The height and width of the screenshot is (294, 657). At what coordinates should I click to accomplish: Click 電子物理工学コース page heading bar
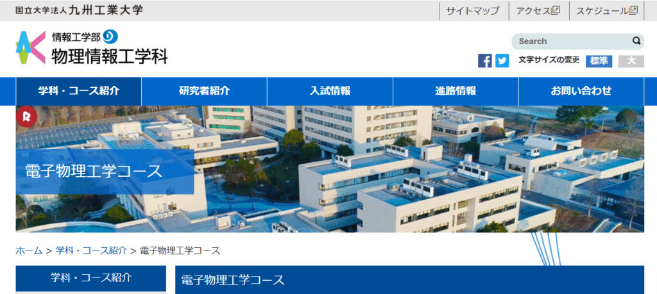coord(409,280)
